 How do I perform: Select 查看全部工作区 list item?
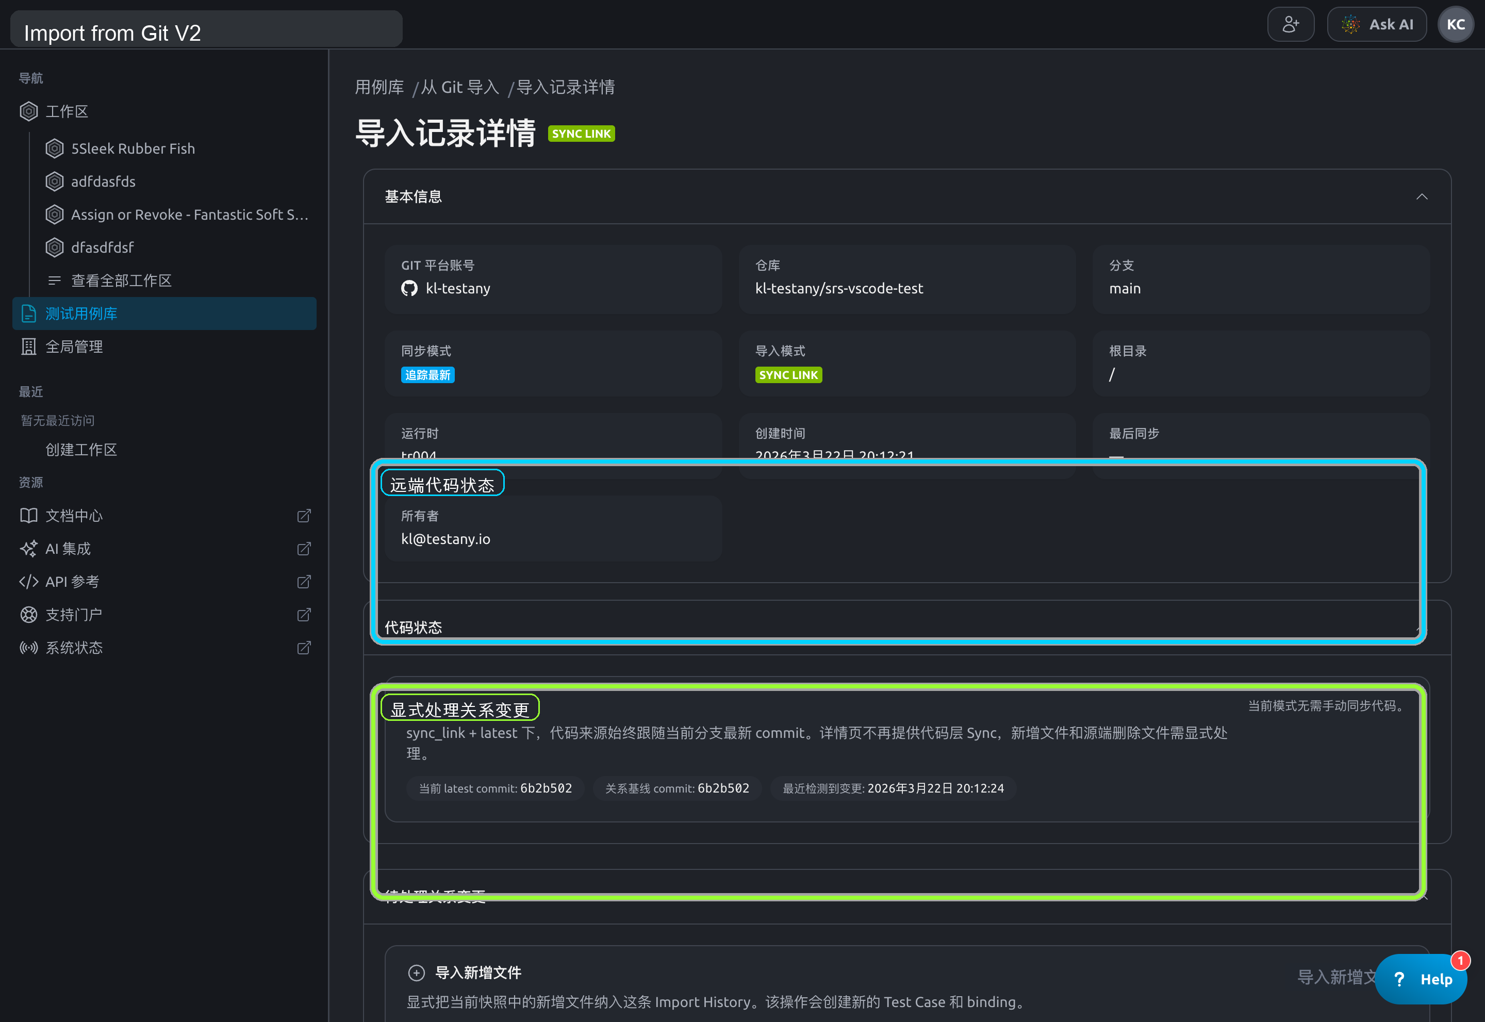(x=121, y=281)
